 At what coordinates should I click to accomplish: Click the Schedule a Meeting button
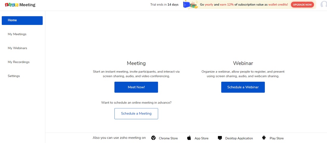click(136, 114)
